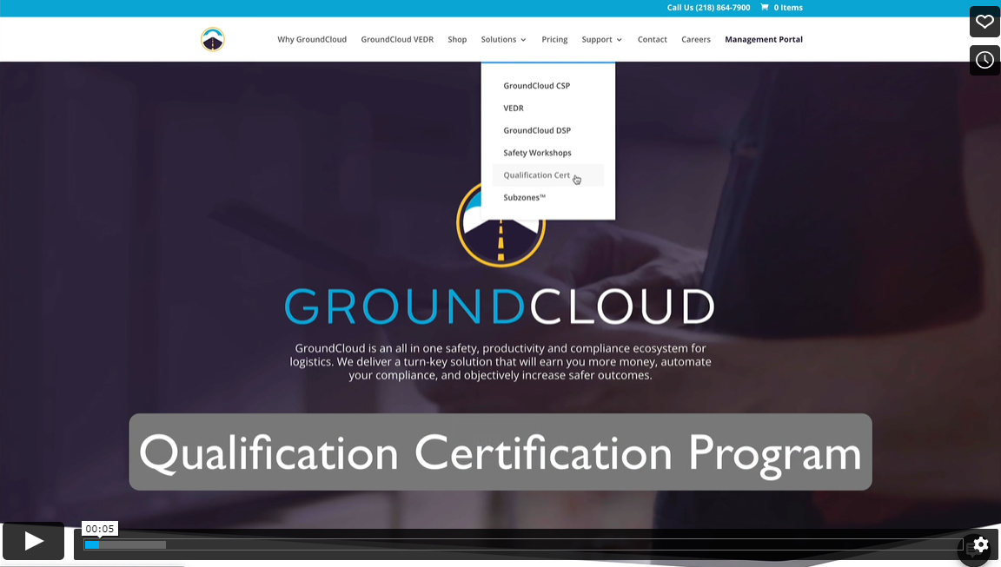
Task: Open the video settings gear icon
Action: 980,546
